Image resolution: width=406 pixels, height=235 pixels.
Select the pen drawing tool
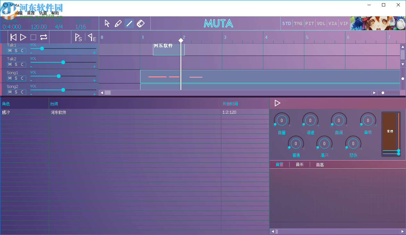(x=118, y=23)
